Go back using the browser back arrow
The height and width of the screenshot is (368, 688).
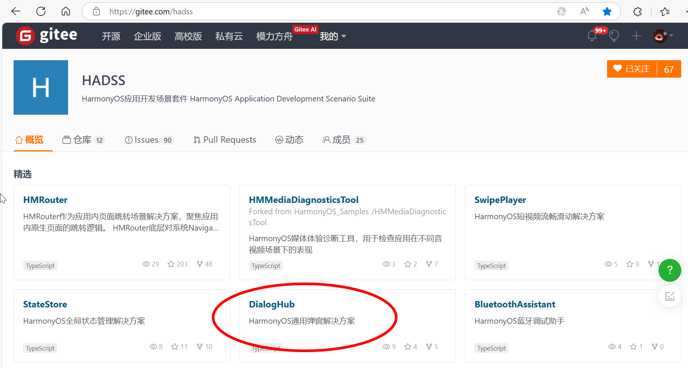[16, 11]
